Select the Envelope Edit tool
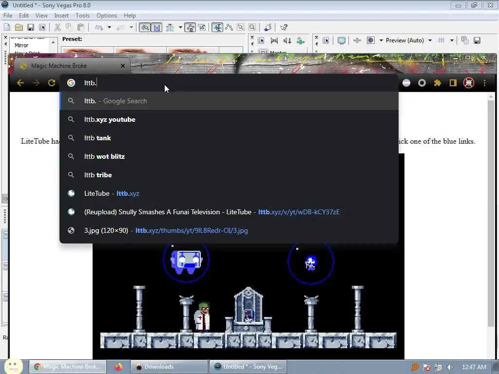Image resolution: width=499 pixels, height=374 pixels. pos(229,27)
